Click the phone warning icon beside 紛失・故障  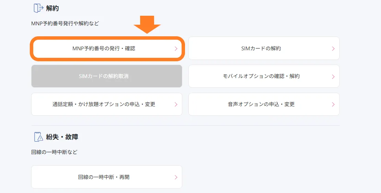pyautogui.click(x=38, y=137)
